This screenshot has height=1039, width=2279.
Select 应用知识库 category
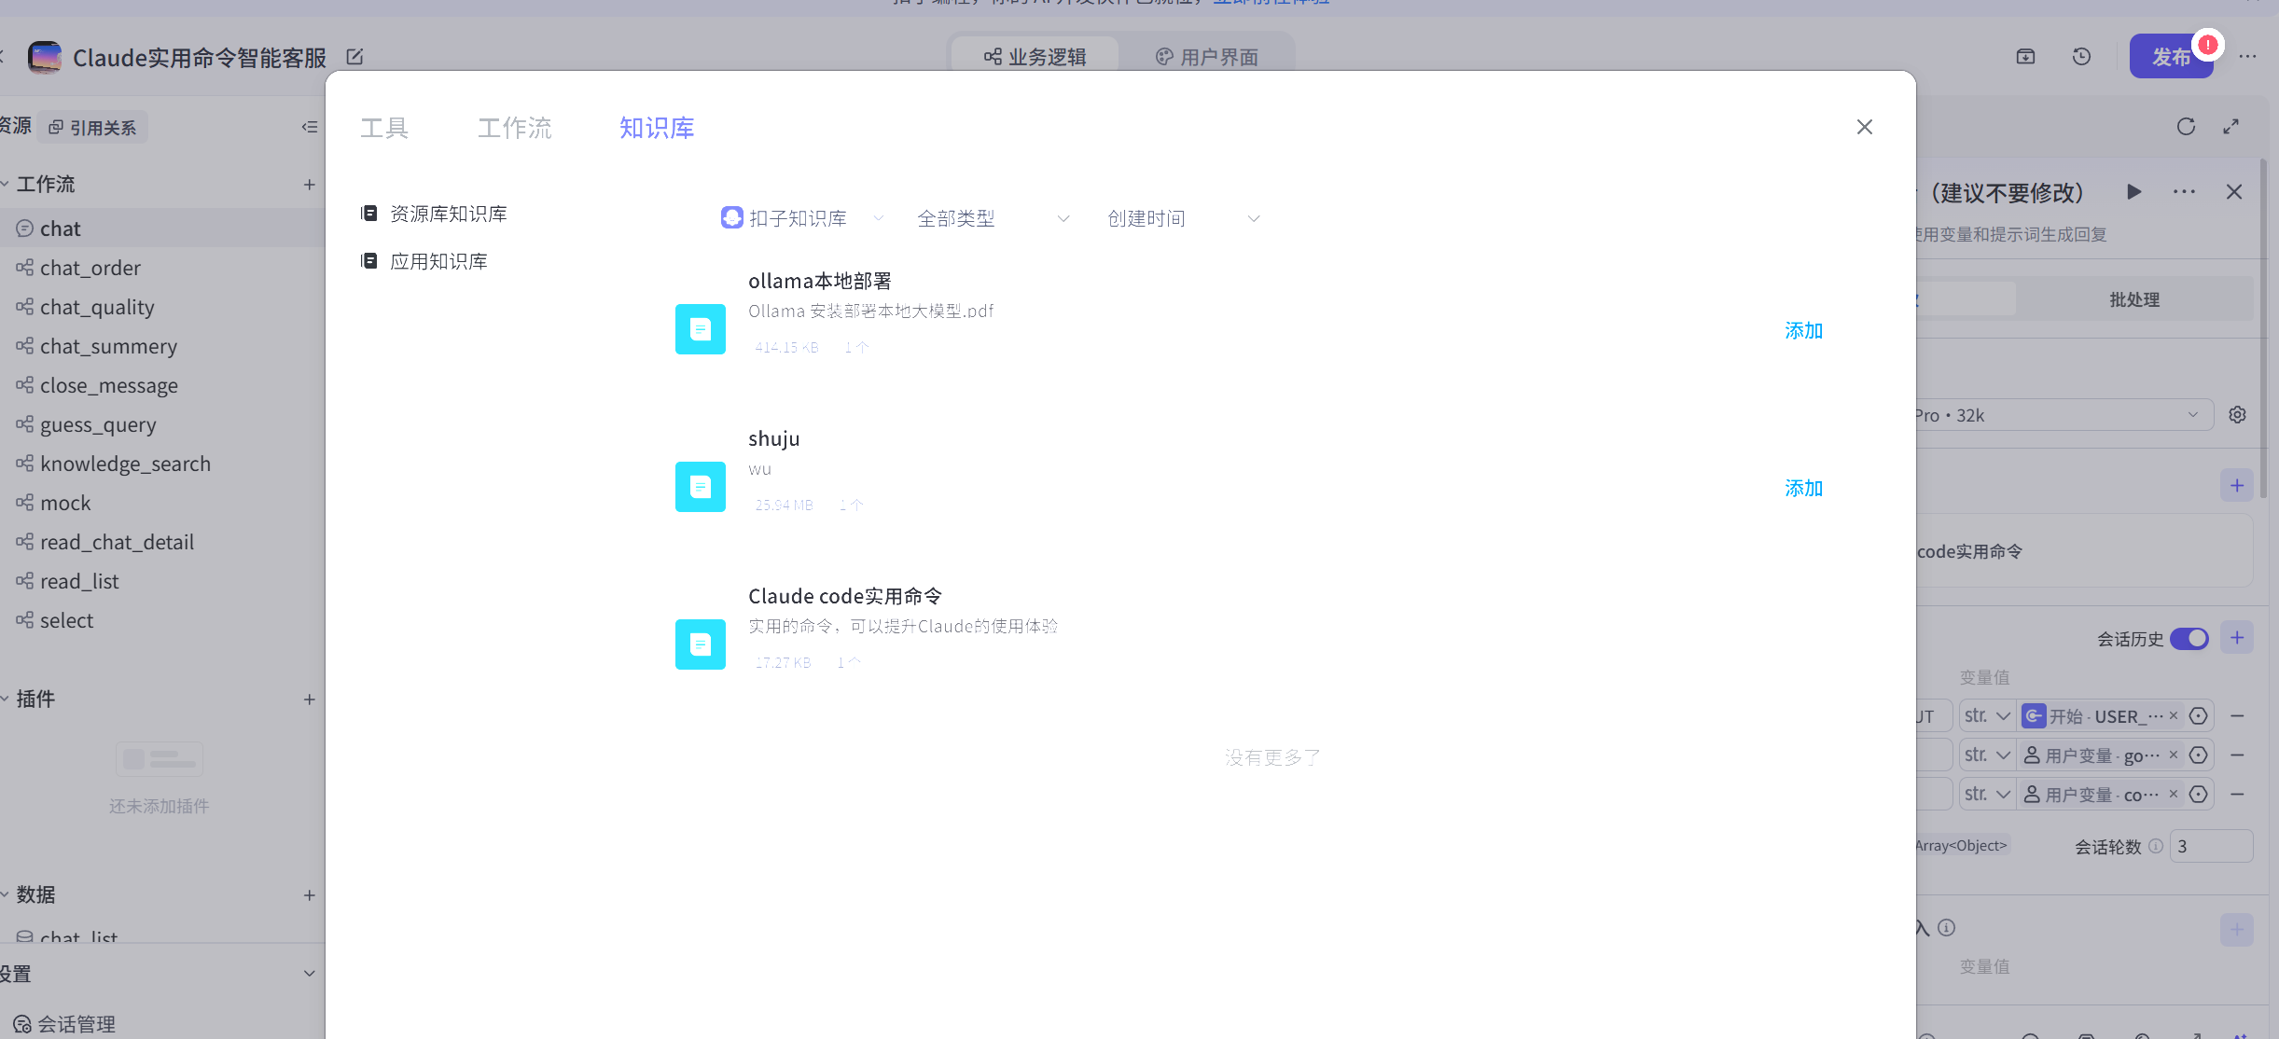(424, 261)
